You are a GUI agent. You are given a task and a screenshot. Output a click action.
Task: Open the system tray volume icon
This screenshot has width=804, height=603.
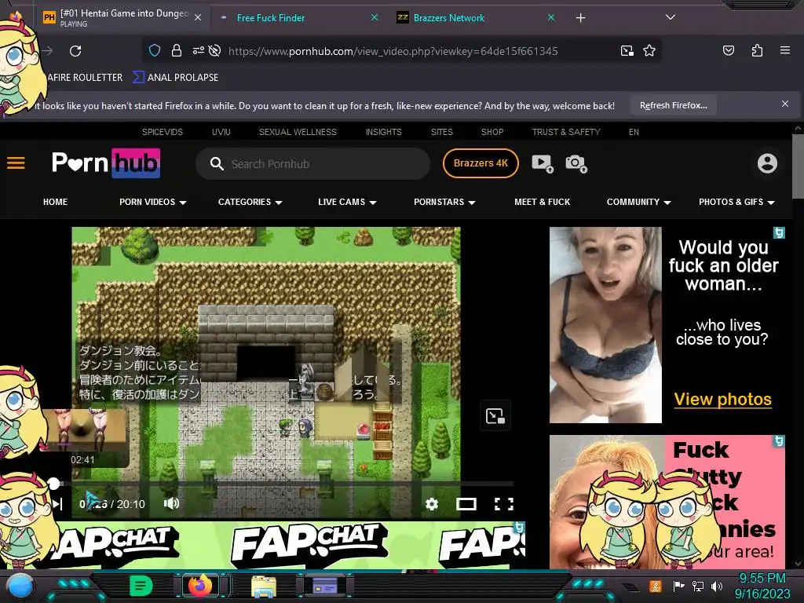coord(716,586)
